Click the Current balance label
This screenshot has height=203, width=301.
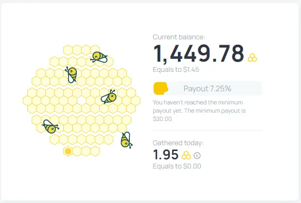pos(179,37)
